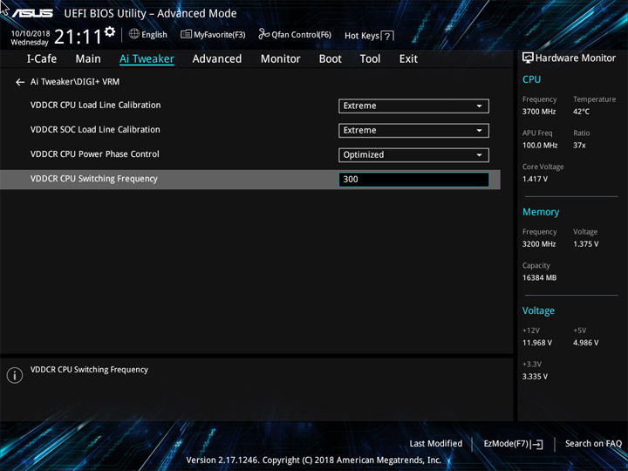628x471 pixels.
Task: Go to the Boot tab
Action: [x=331, y=59]
